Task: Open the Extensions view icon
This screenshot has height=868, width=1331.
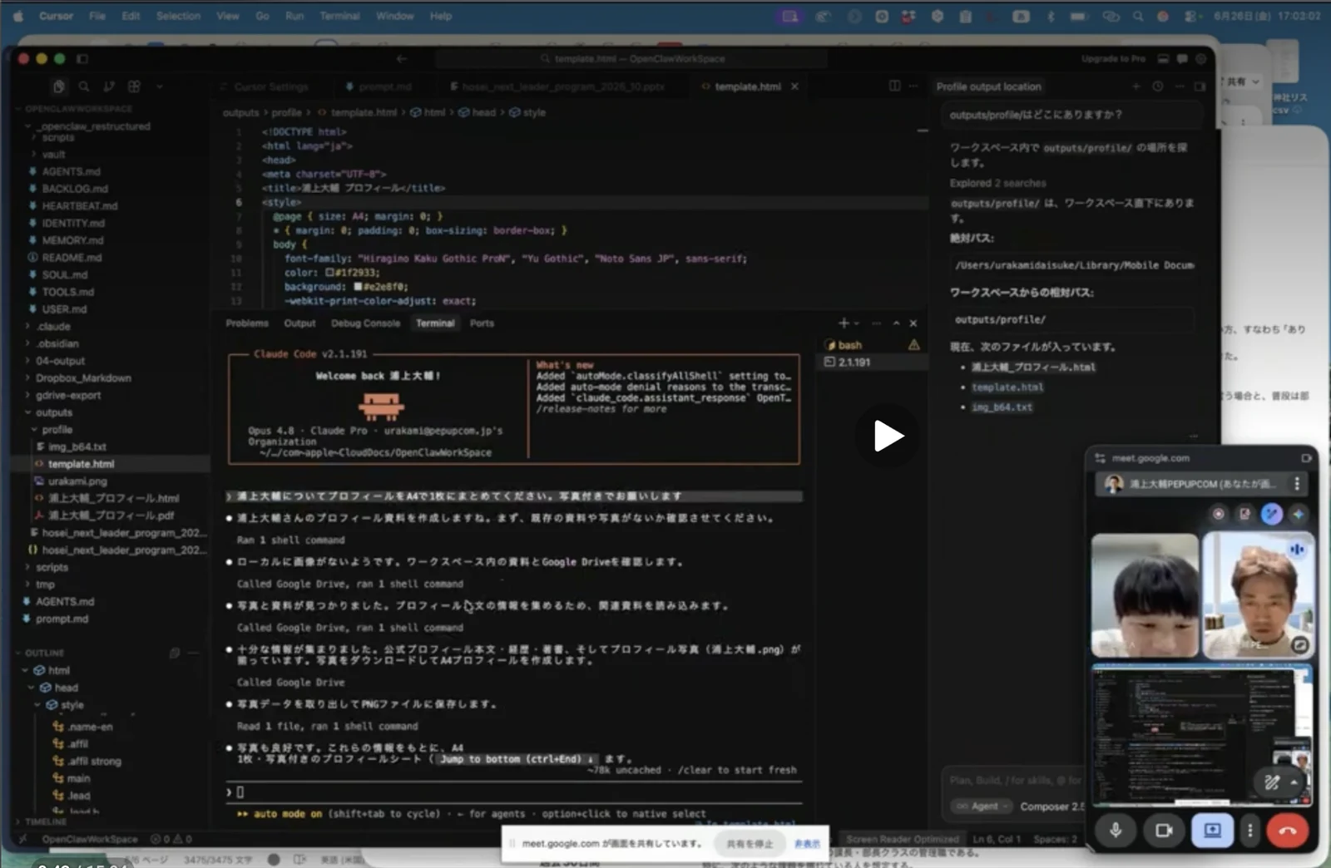Action: pos(134,86)
